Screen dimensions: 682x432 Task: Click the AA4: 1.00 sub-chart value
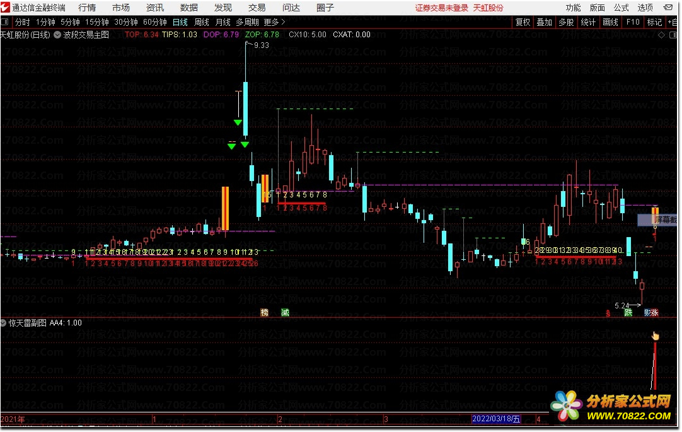(x=66, y=323)
